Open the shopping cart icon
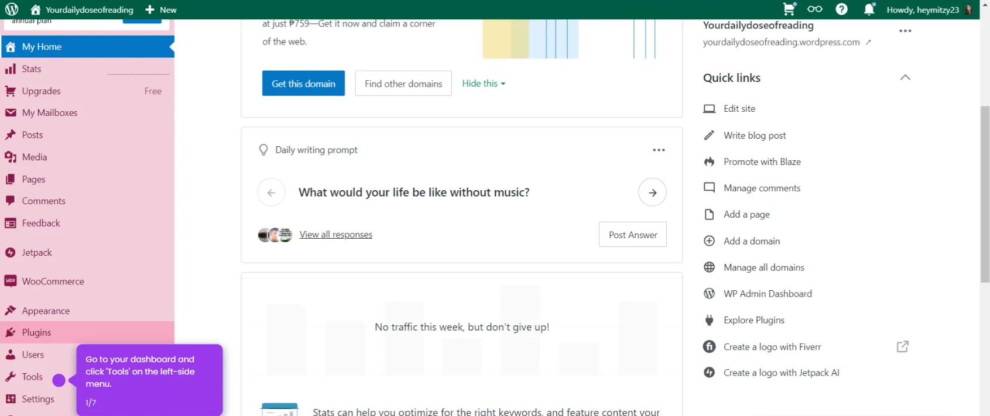The height and width of the screenshot is (416, 990). point(789,9)
